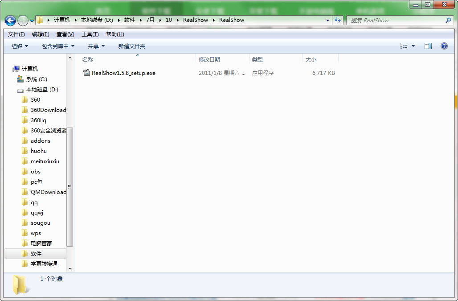The width and height of the screenshot is (458, 301).
Task: Open the 工具(T) menu
Action: [x=90, y=34]
